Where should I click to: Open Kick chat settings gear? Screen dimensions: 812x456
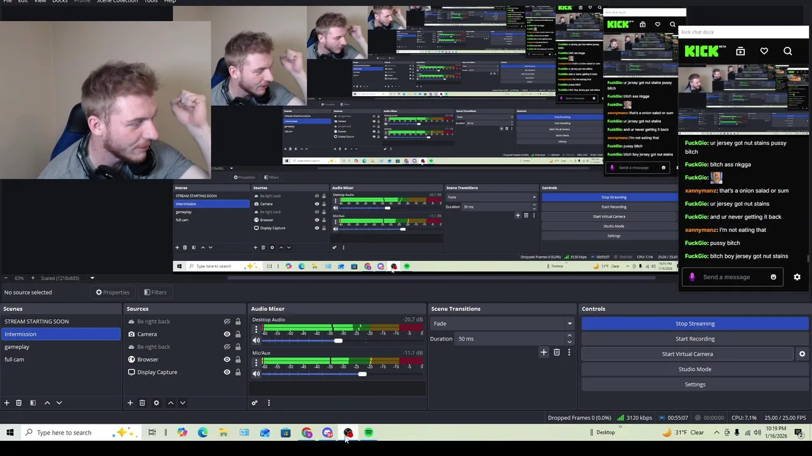coord(797,277)
